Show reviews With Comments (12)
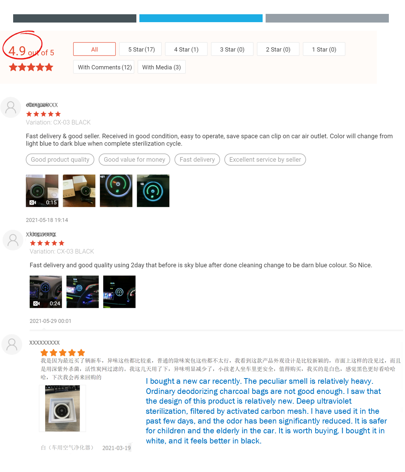 (x=104, y=67)
